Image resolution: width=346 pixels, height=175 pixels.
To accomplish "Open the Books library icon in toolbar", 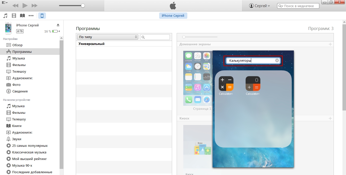I will coord(23,16).
